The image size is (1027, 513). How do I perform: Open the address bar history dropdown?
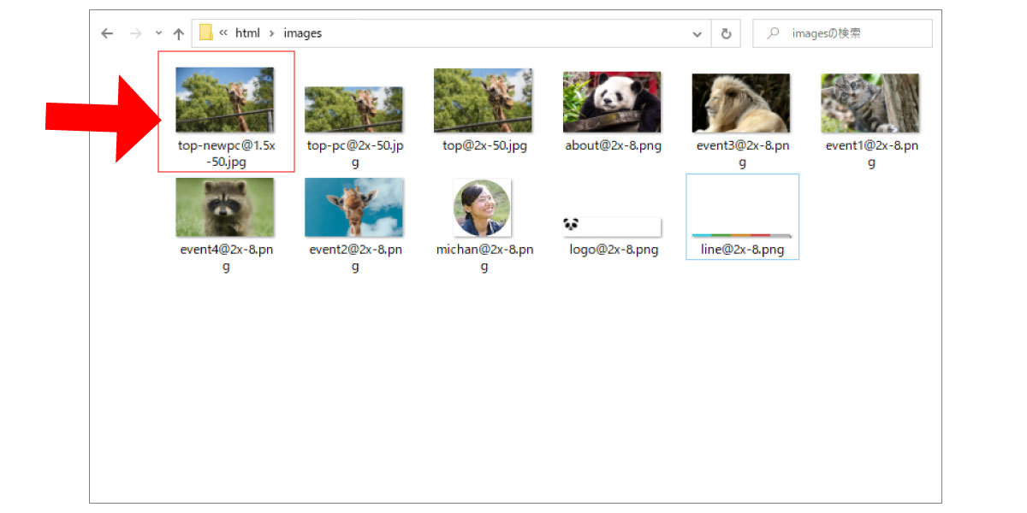pos(697,33)
